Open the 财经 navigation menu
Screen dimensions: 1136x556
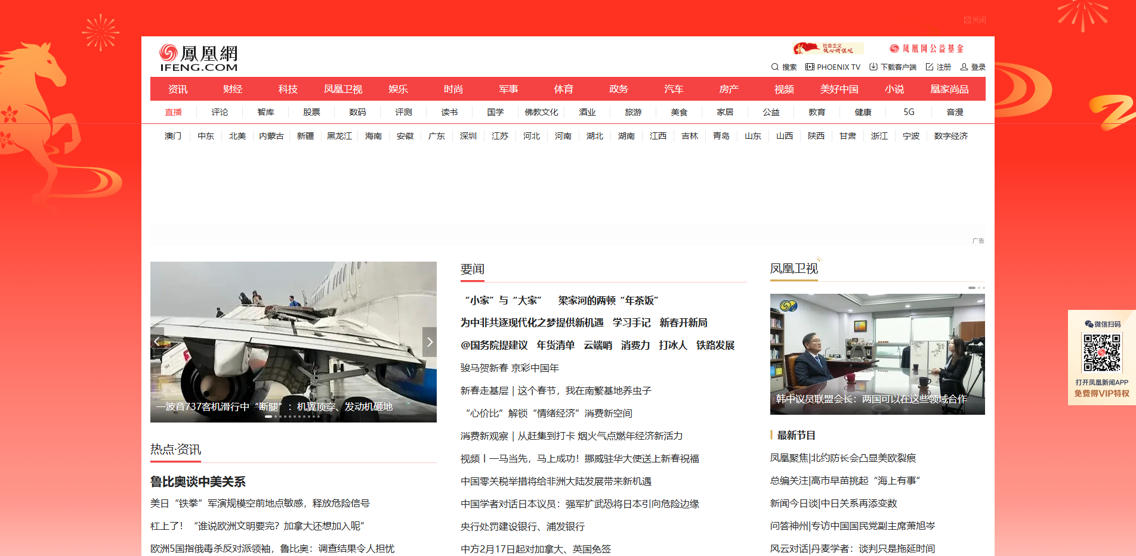pos(233,89)
